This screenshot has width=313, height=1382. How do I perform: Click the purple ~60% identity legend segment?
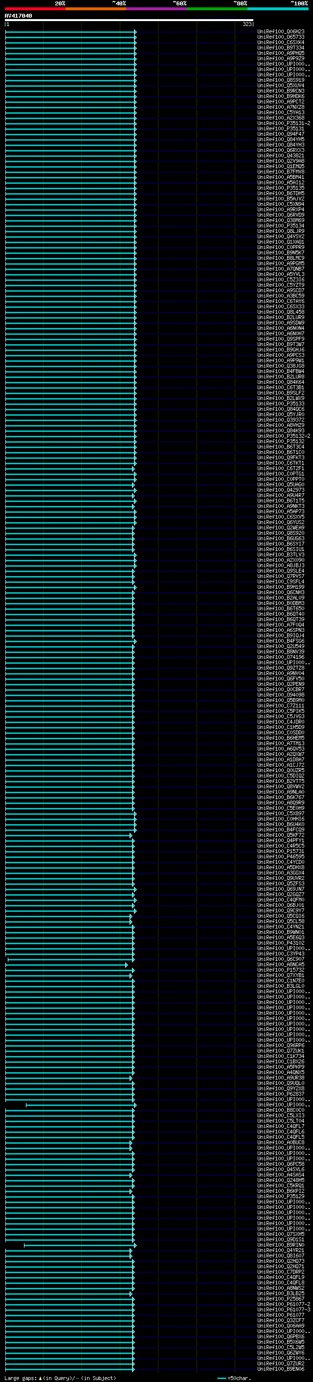pos(157,9)
